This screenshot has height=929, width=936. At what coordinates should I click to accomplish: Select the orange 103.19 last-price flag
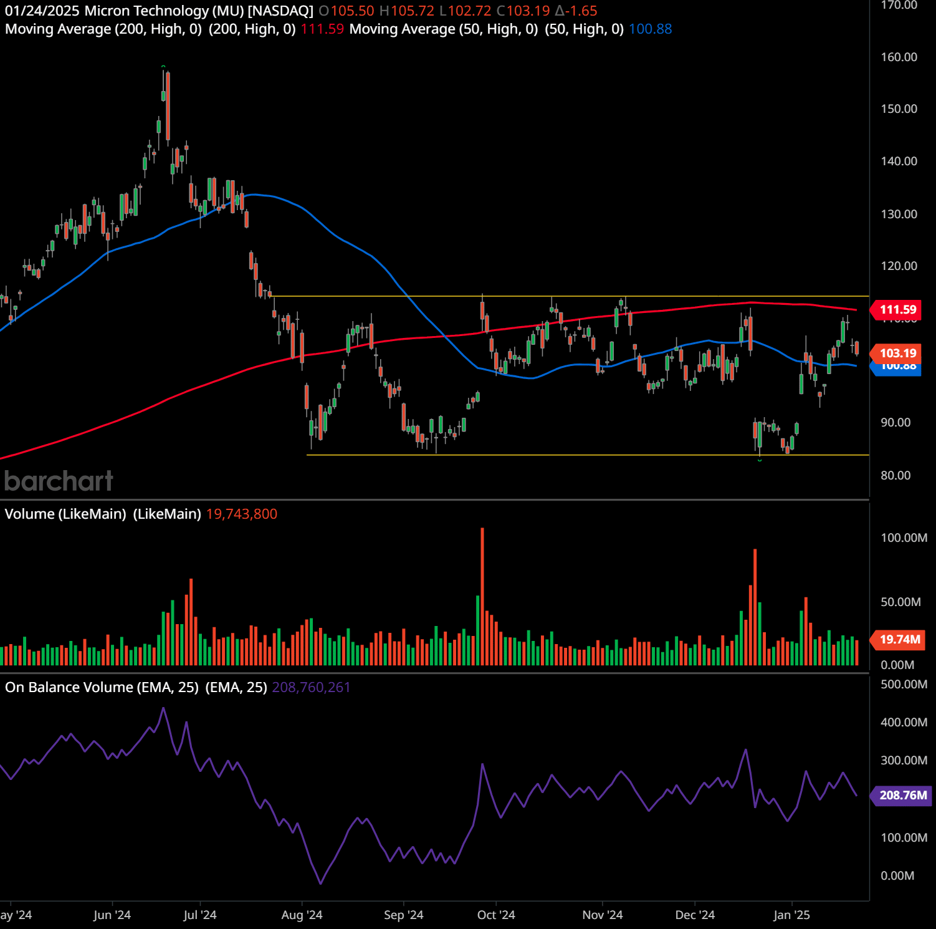tap(897, 353)
